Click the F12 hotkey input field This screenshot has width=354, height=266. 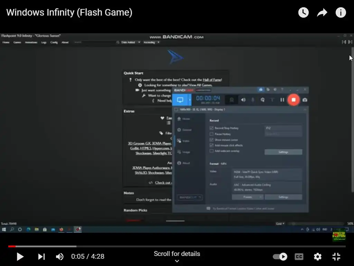[x=283, y=128]
